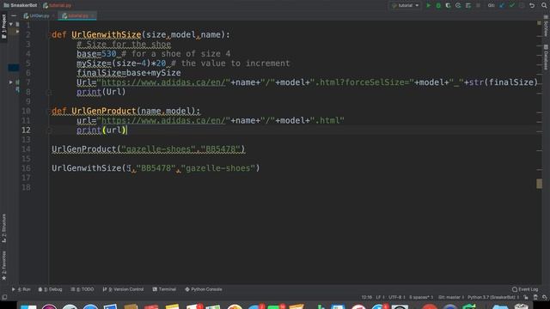
Task: Click the adidas.ca URL string on line 7
Action: pos(163,82)
